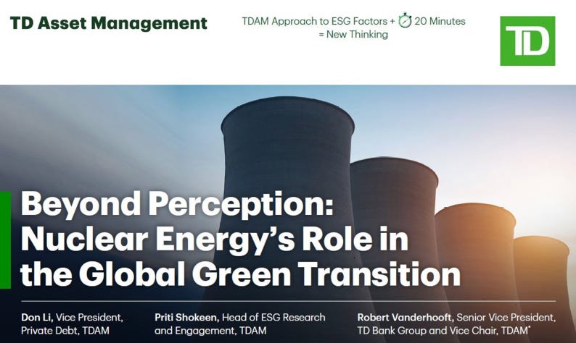Click the stopwatch icon beside 20 Minutes

click(x=406, y=20)
